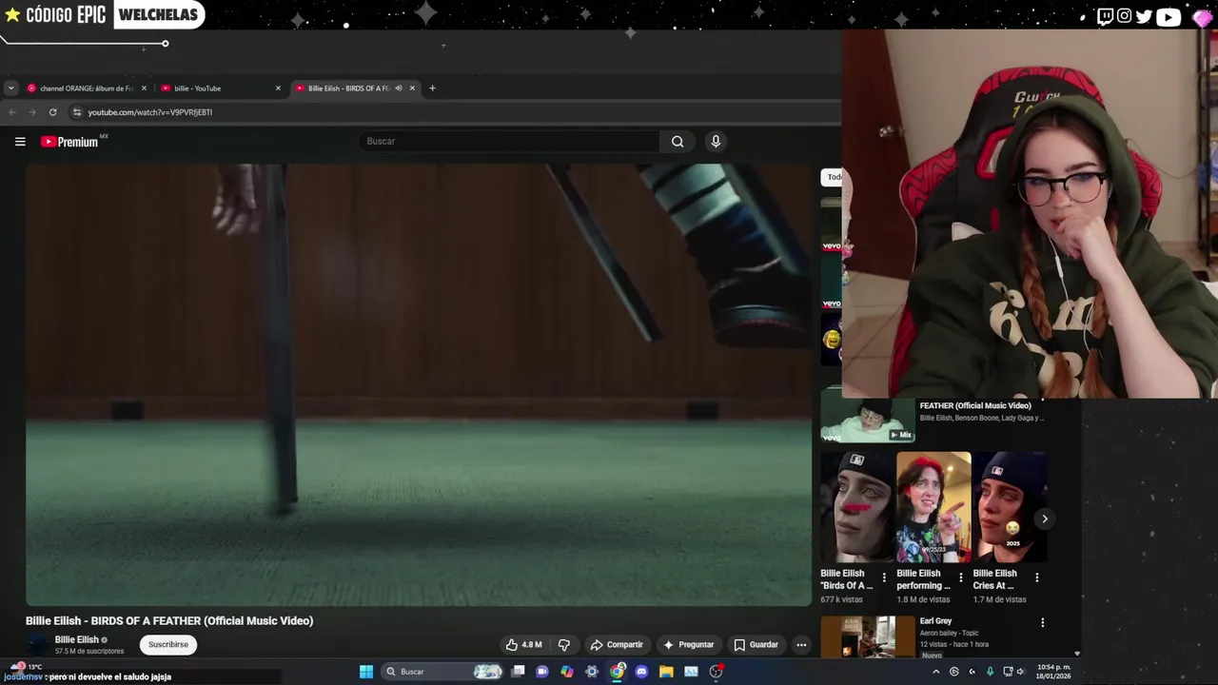Screen dimensions: 1218x685
Task: Go forward with browser forward arrow
Action: coord(32,112)
